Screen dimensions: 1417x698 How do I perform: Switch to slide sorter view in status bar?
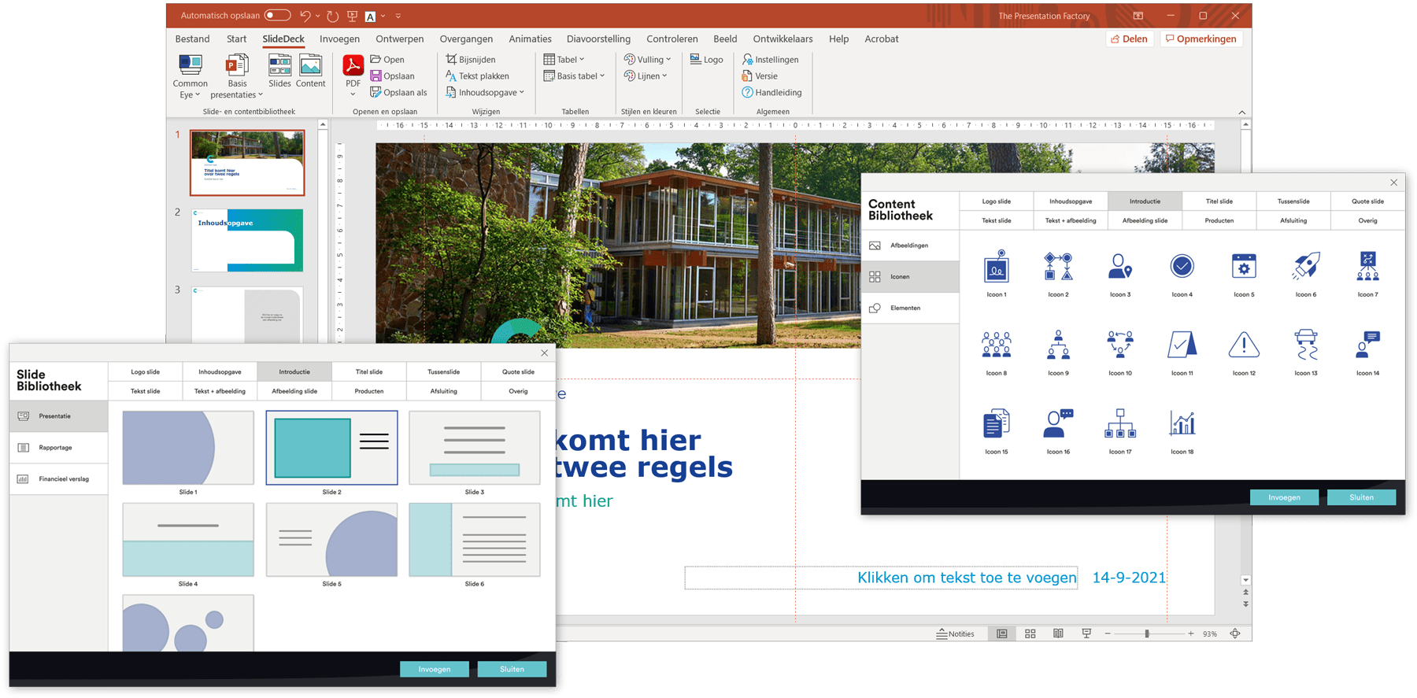[1030, 633]
